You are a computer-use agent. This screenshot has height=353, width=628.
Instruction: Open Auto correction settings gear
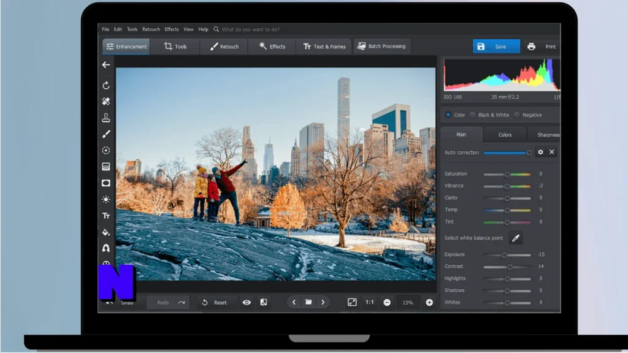(540, 152)
